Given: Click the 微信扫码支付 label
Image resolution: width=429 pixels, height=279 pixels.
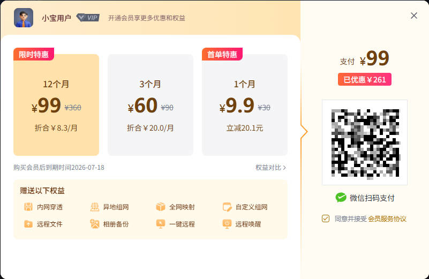Looking at the screenshot, I should [372, 198].
